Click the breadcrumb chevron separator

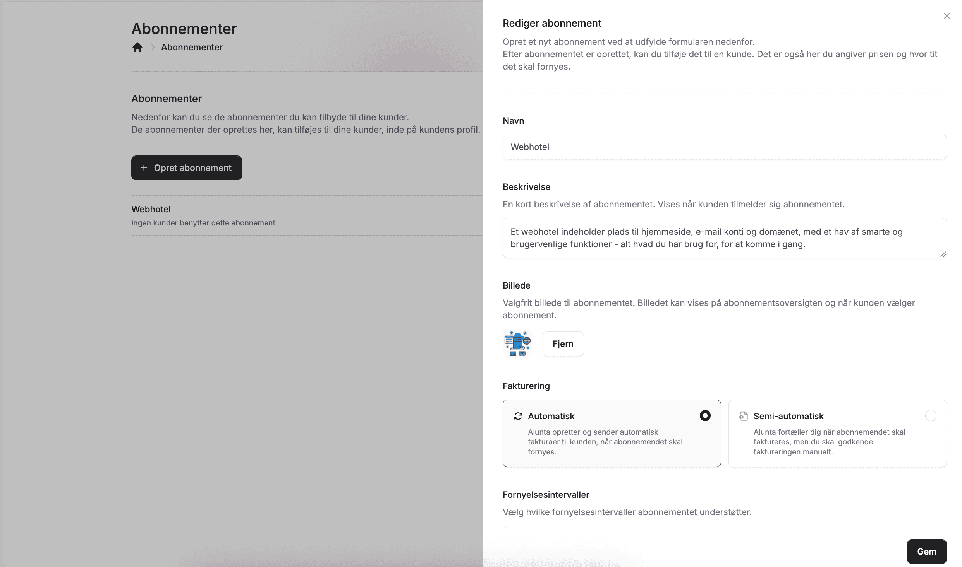coord(153,47)
